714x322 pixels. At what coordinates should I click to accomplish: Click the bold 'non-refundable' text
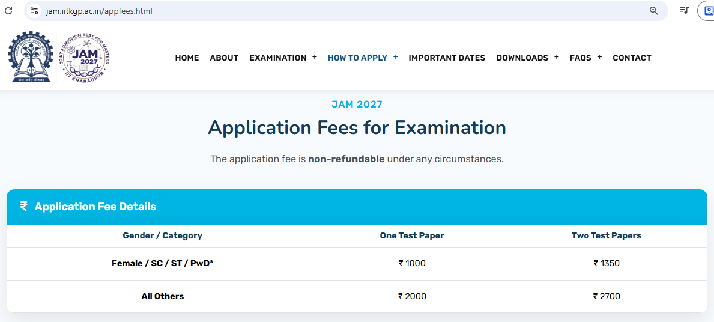346,159
